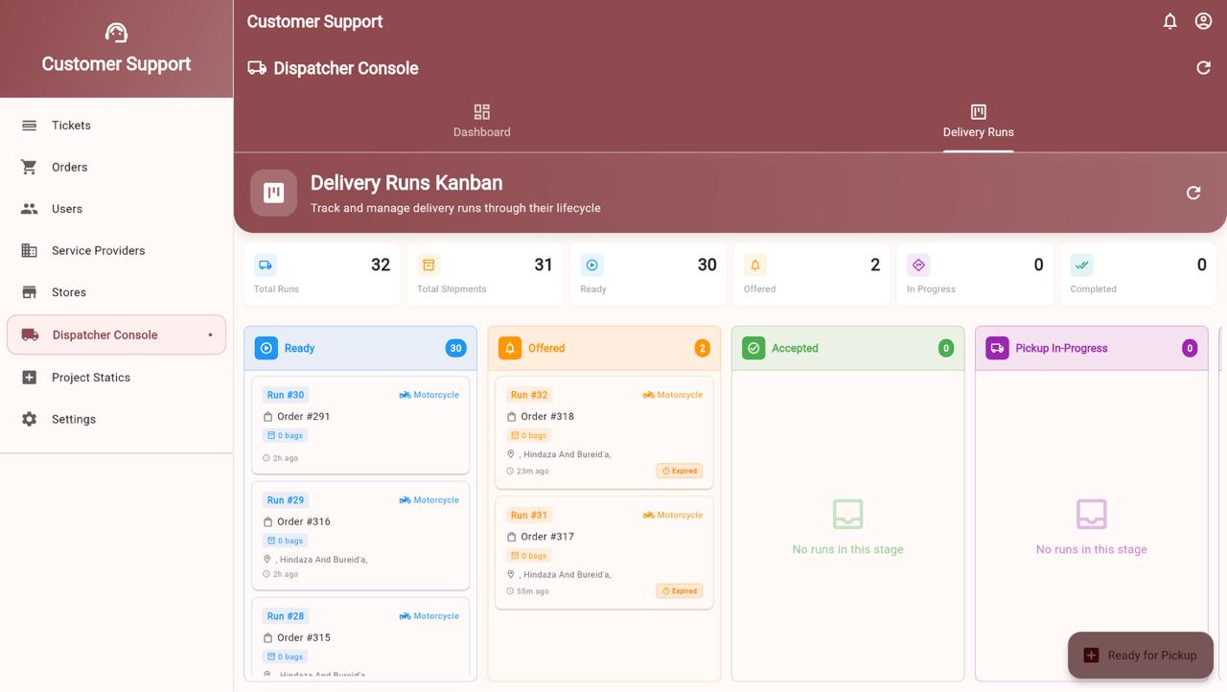The image size is (1227, 692).
Task: Click the Pickup In-Progress truck icon
Action: (x=997, y=348)
